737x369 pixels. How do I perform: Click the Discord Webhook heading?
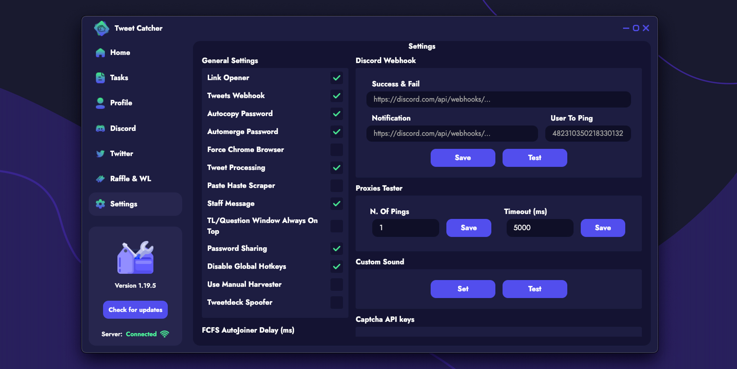coord(386,60)
